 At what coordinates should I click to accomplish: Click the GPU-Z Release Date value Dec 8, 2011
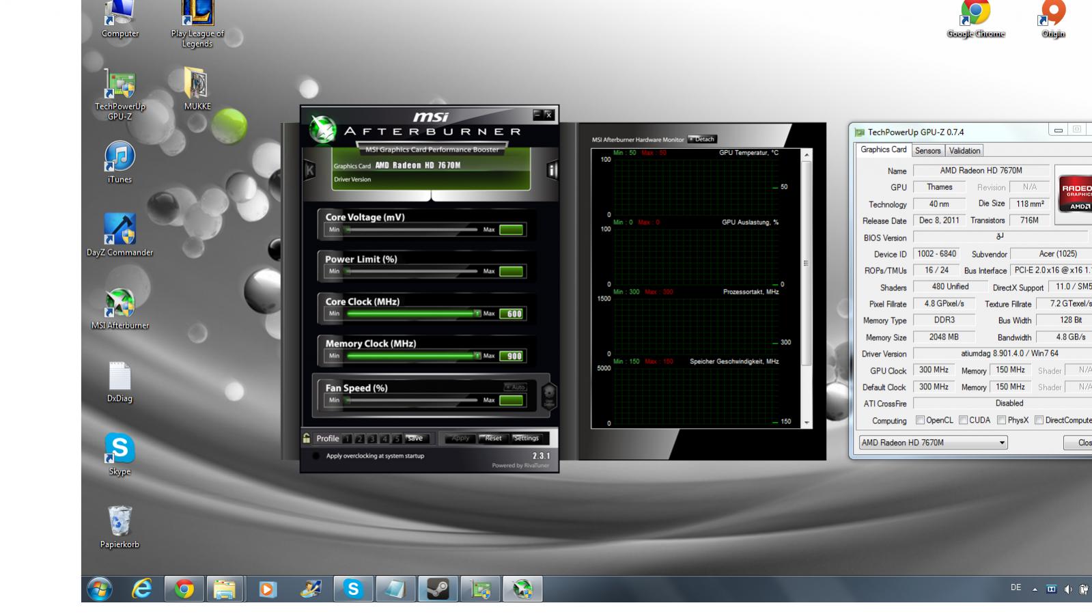[x=939, y=221]
